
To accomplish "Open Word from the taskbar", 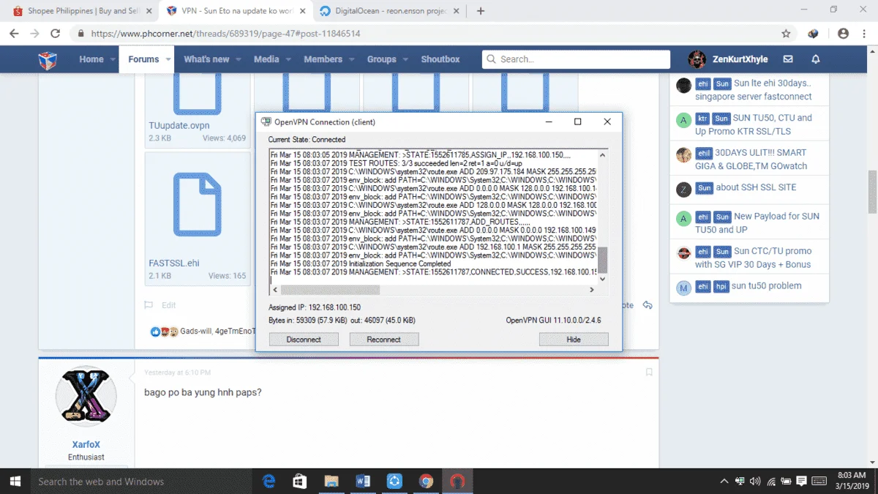I will coord(363,481).
